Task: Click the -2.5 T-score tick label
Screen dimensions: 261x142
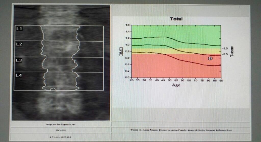Action: pyautogui.click(x=225, y=54)
